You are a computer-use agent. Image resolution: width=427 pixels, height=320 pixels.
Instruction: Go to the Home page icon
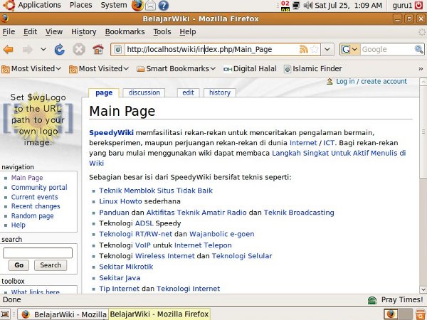pos(98,50)
